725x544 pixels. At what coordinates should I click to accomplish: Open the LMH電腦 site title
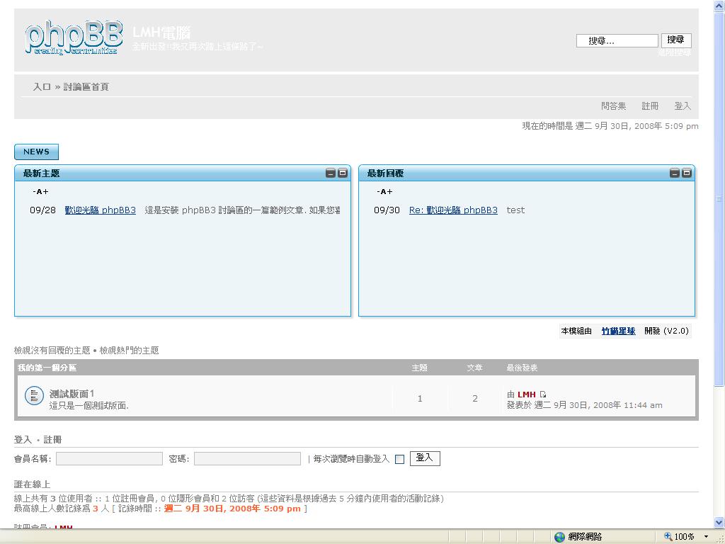coord(161,33)
